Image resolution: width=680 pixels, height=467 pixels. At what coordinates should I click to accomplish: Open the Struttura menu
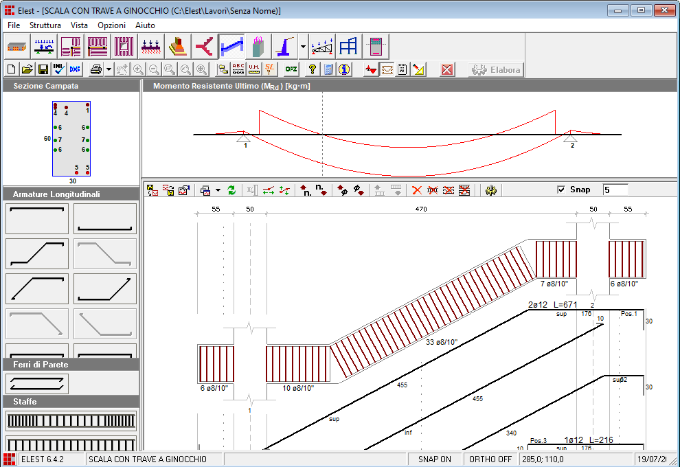pos(45,25)
